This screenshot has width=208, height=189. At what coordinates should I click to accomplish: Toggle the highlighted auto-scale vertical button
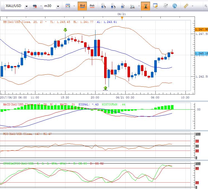(145, 6)
